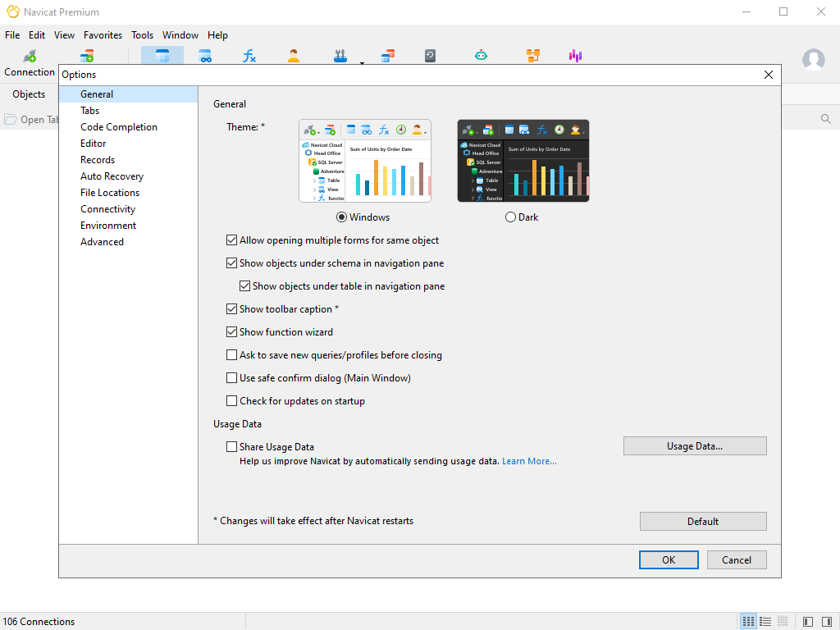Enable Share Usage Data checkbox
Screen dimensions: 840x630
coord(231,447)
